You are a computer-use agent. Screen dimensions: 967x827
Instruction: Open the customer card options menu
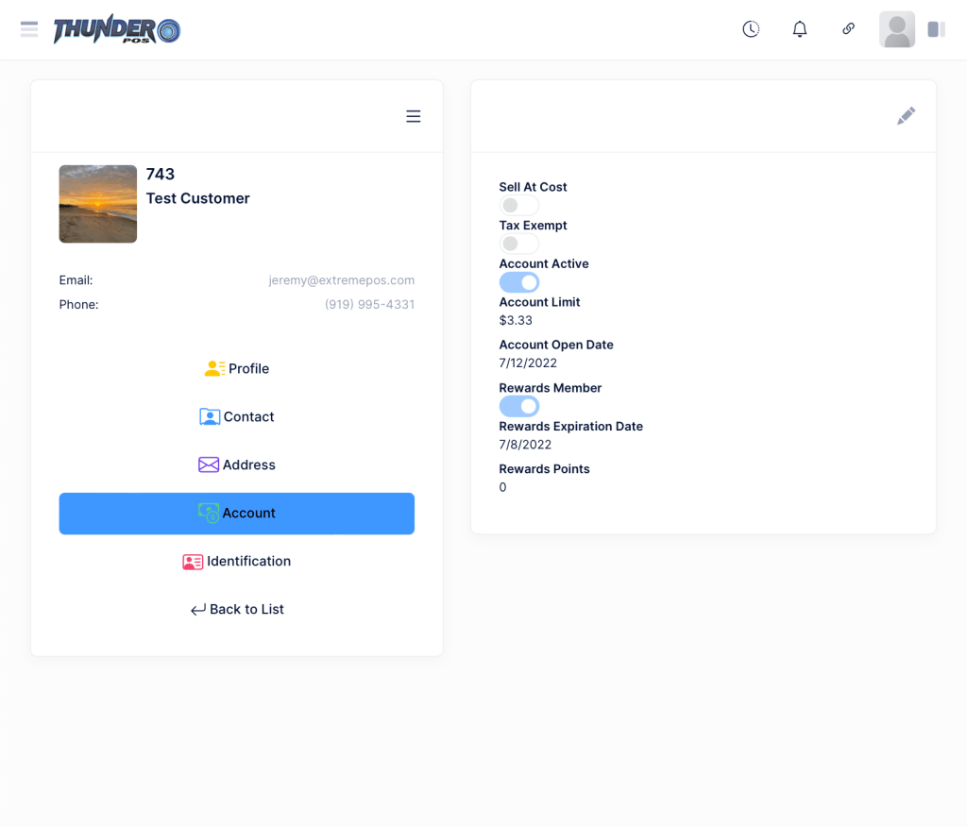413,116
